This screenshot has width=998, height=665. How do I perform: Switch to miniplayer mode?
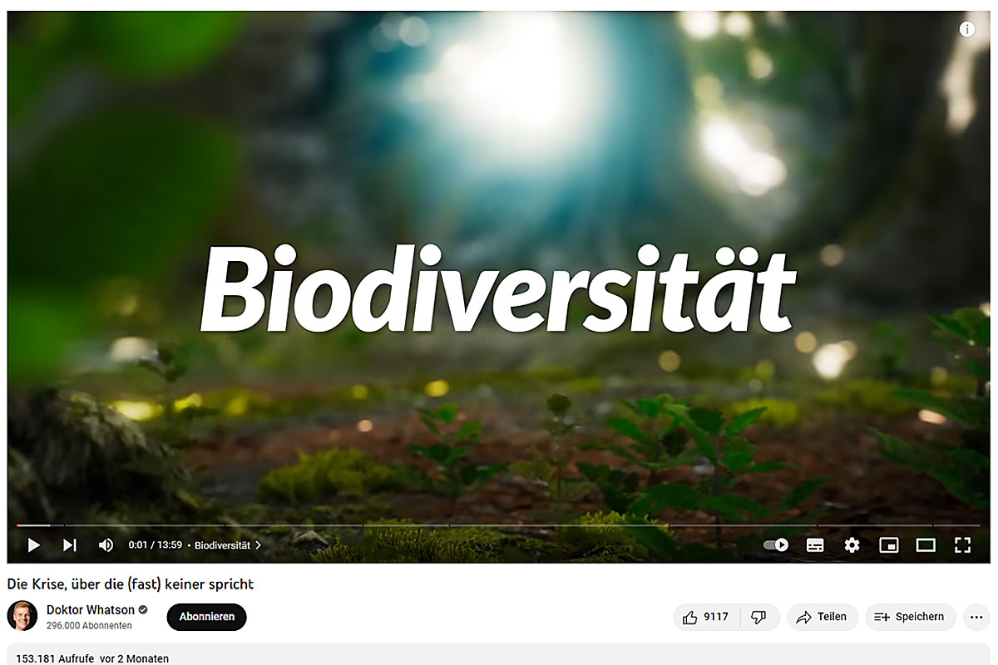coord(889,545)
